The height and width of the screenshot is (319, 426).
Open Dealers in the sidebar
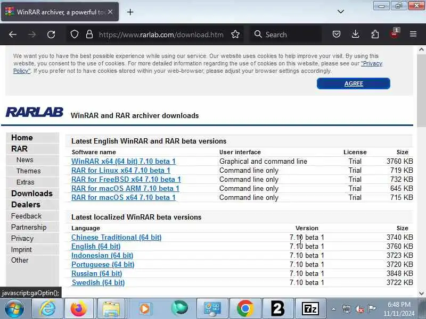(26, 205)
